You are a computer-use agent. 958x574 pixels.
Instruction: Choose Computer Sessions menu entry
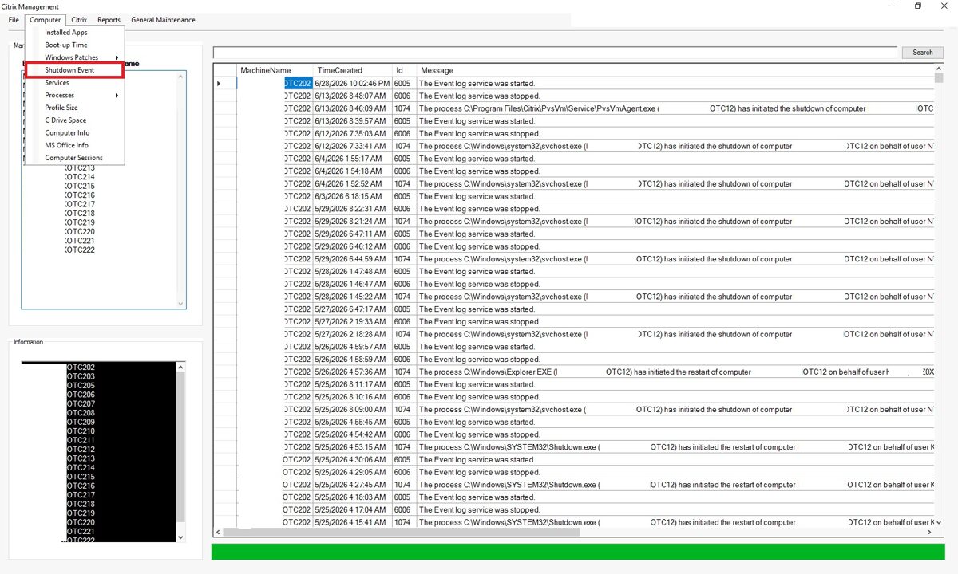pyautogui.click(x=74, y=158)
